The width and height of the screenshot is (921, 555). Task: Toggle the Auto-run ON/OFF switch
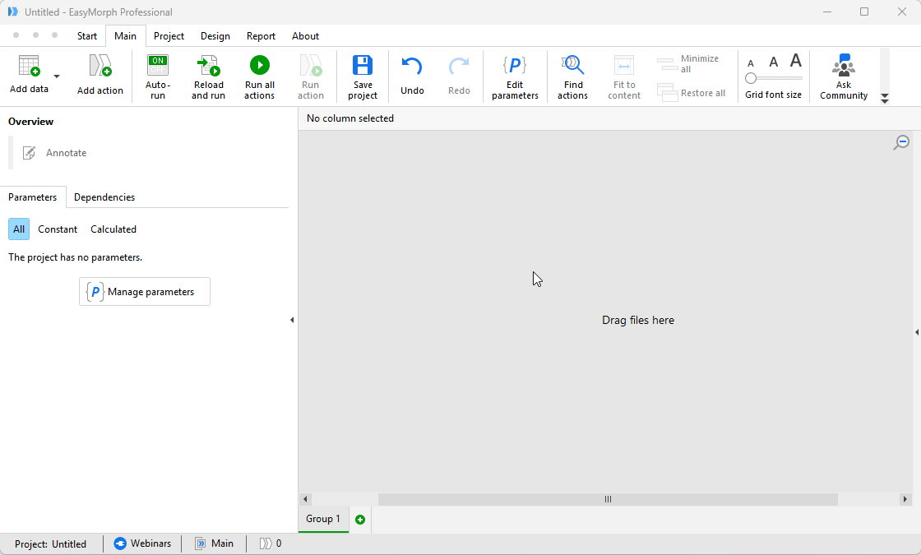click(x=157, y=66)
